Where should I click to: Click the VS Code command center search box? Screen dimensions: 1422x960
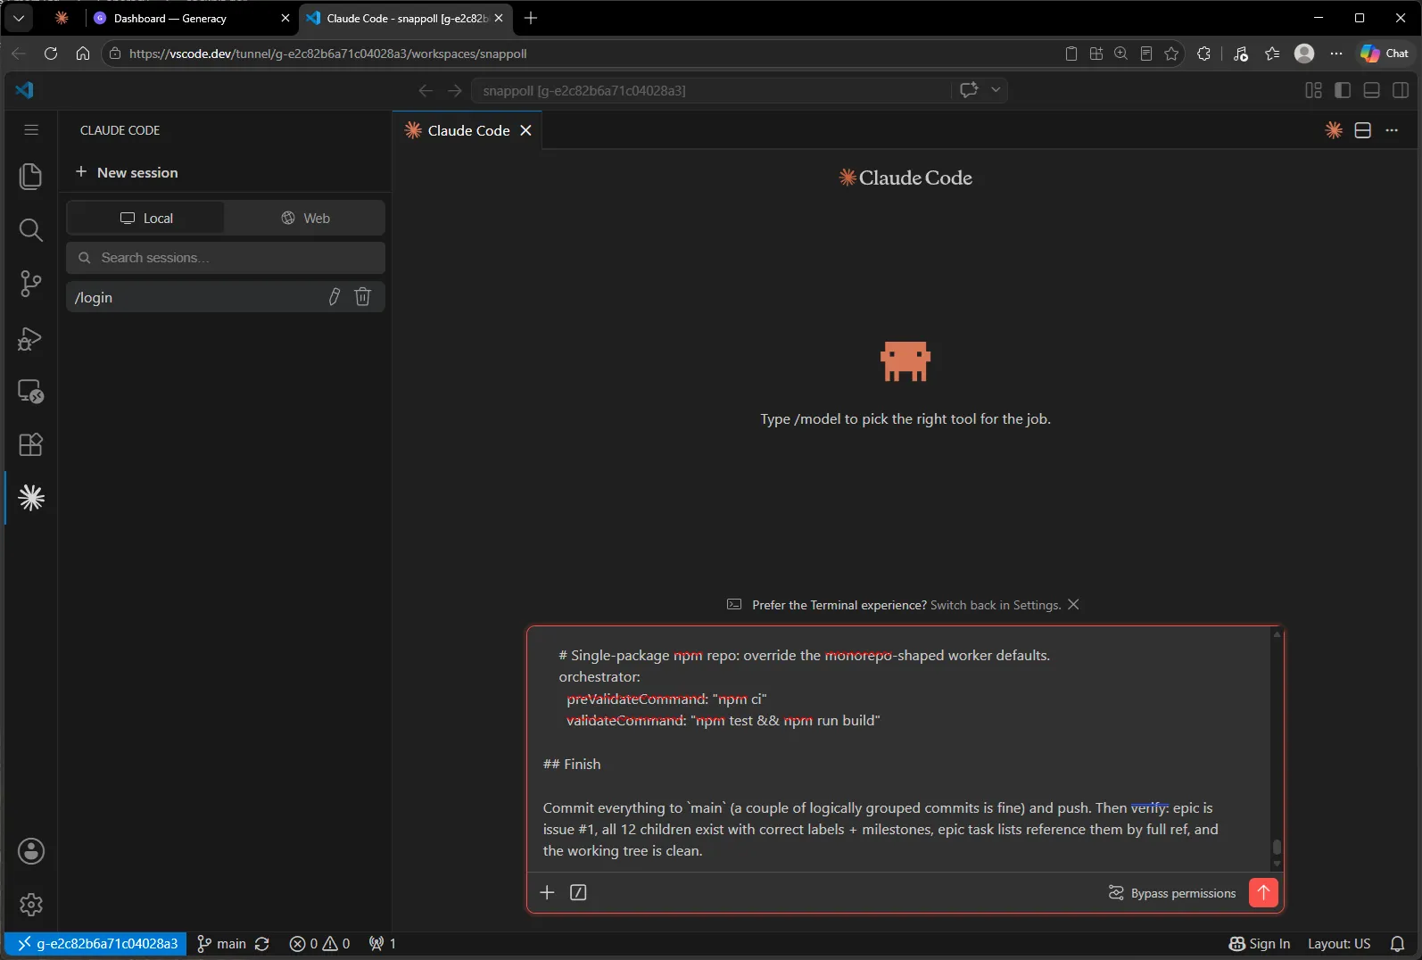tap(711, 90)
